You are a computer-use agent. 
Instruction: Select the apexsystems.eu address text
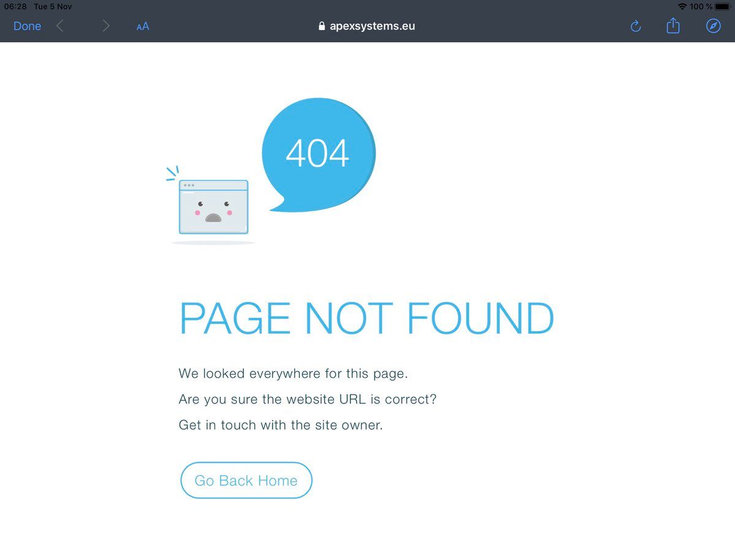[372, 26]
